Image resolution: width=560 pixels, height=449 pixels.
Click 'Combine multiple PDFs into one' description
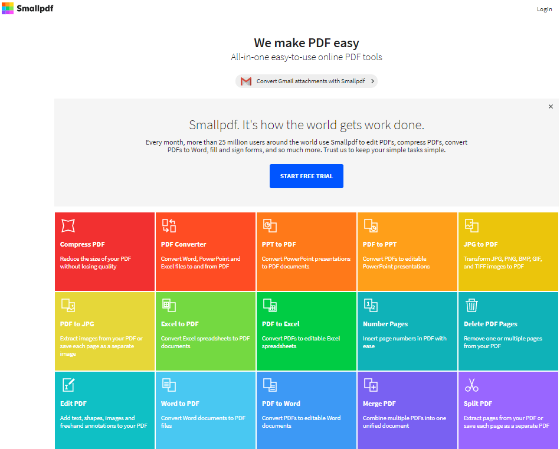tap(404, 422)
